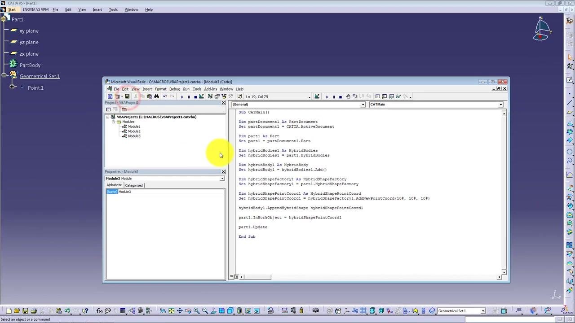Open the Geometrical Set.1 dropdown in CATIA toolbar
The width and height of the screenshot is (575, 323).
coord(483,311)
